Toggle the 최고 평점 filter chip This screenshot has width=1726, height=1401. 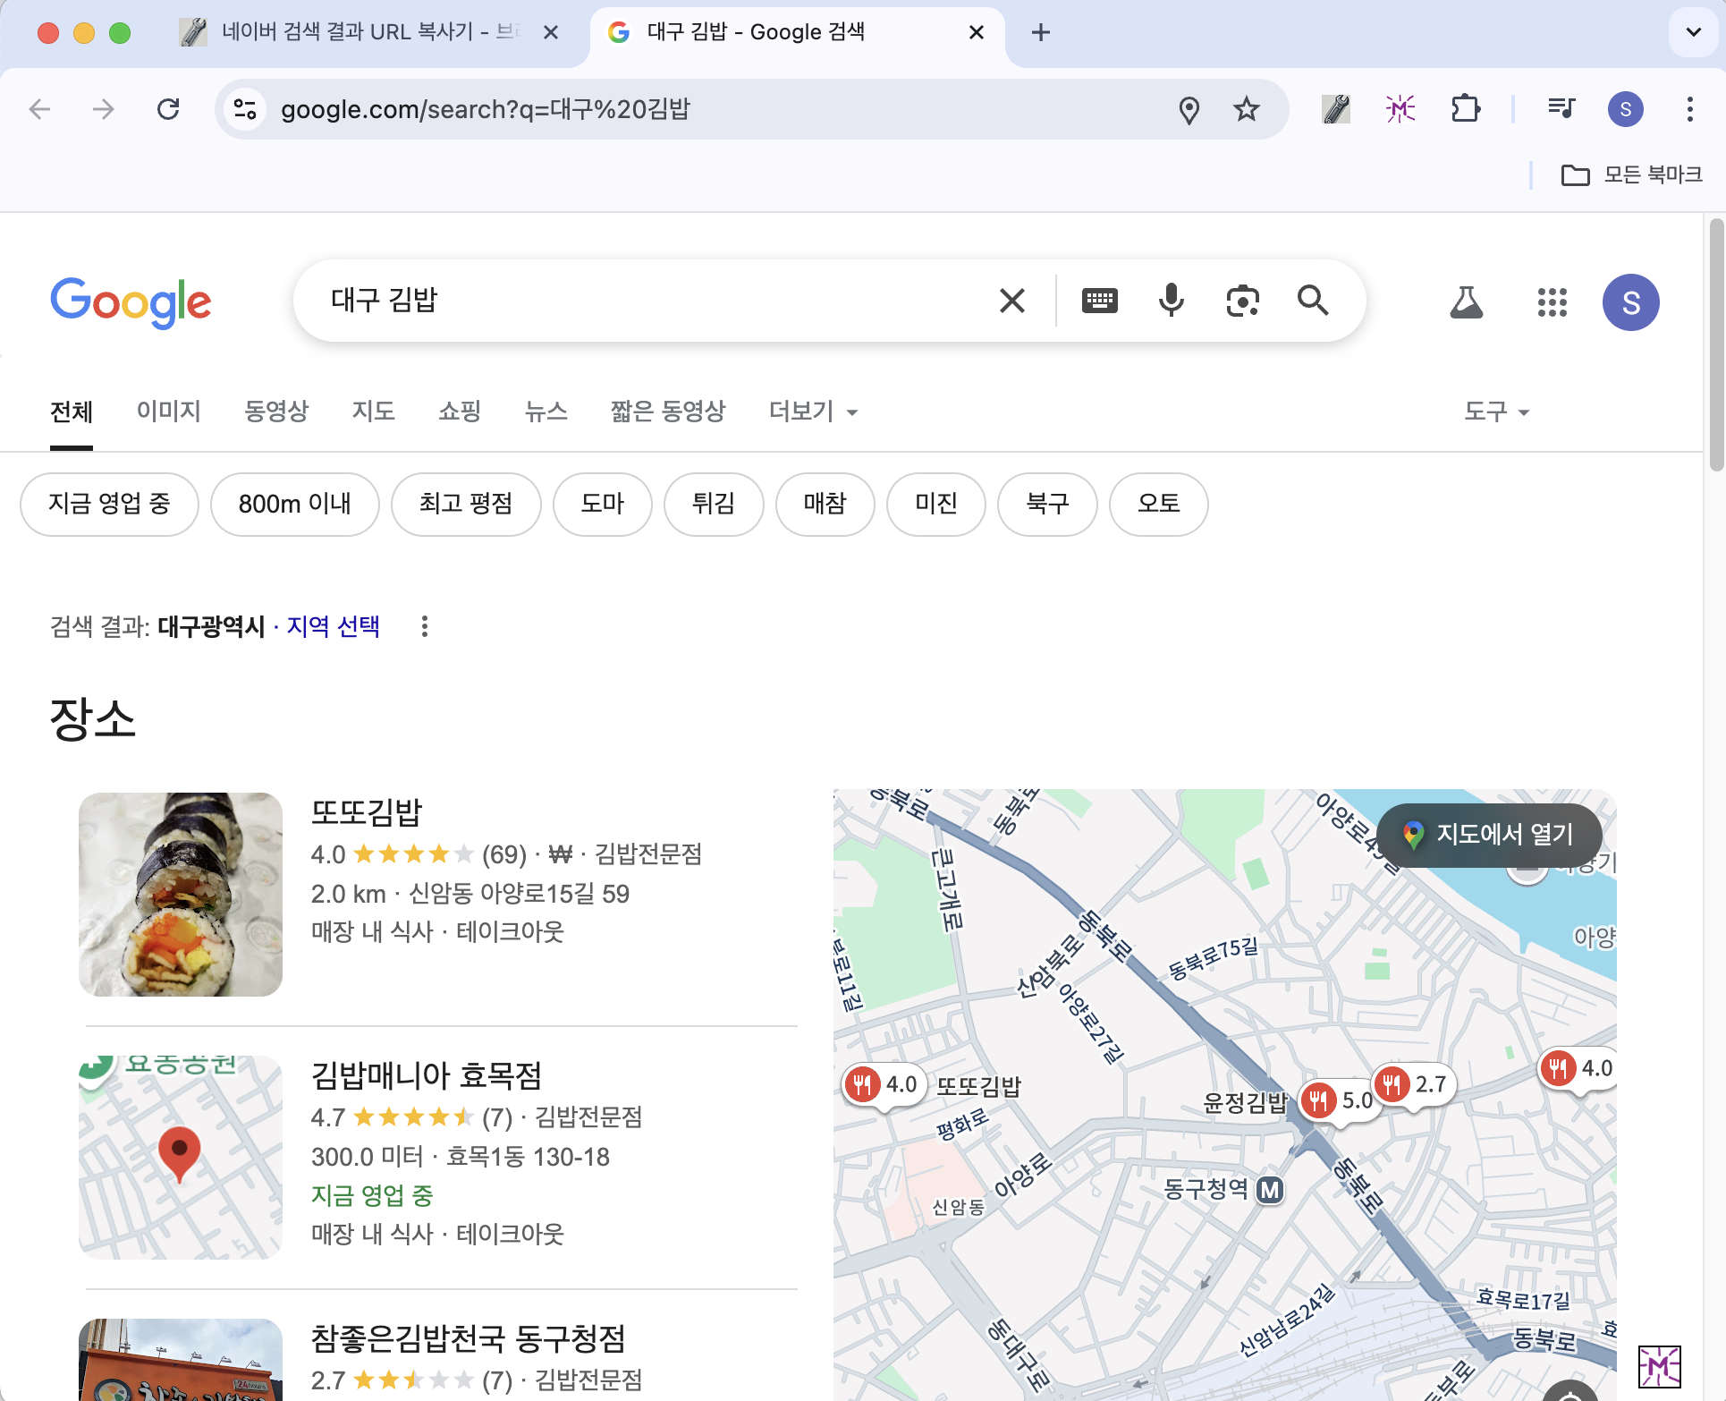(465, 505)
